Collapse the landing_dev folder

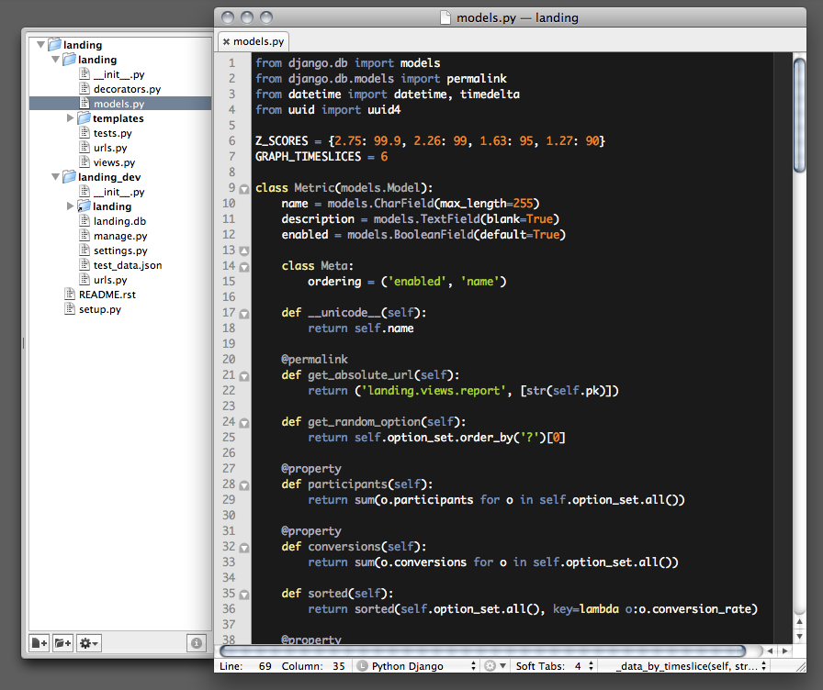(55, 177)
